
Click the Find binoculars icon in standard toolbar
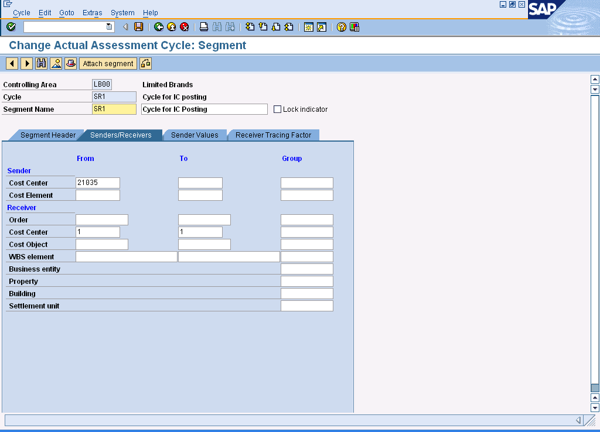pyautogui.click(x=217, y=27)
